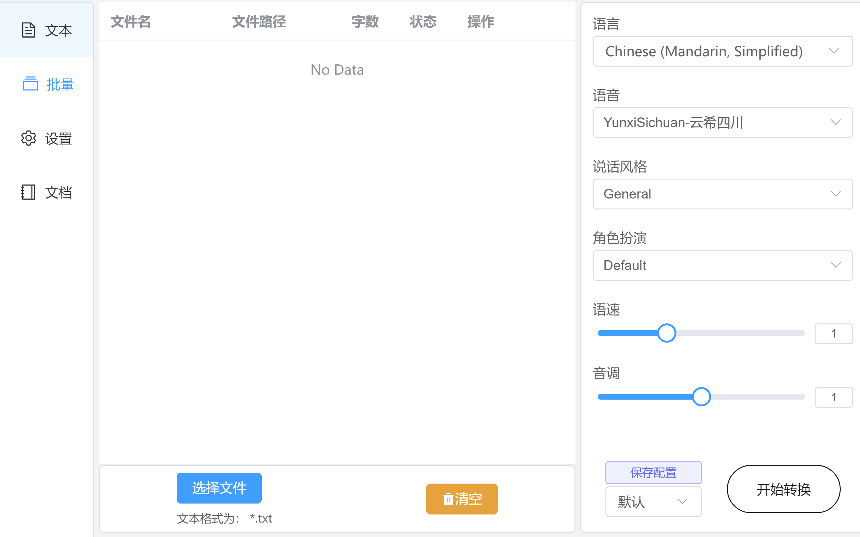Click the 文本格式为: *.txt hint text
860x537 pixels.
pyautogui.click(x=225, y=519)
